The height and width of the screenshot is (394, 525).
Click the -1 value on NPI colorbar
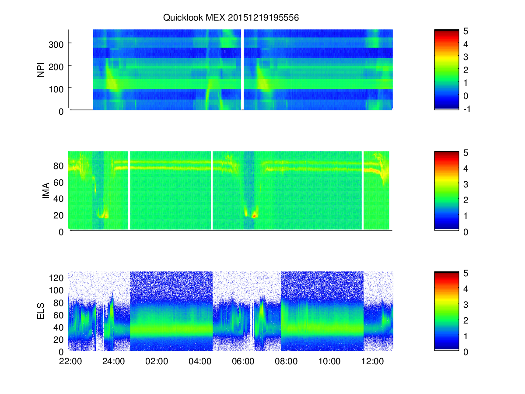point(466,109)
